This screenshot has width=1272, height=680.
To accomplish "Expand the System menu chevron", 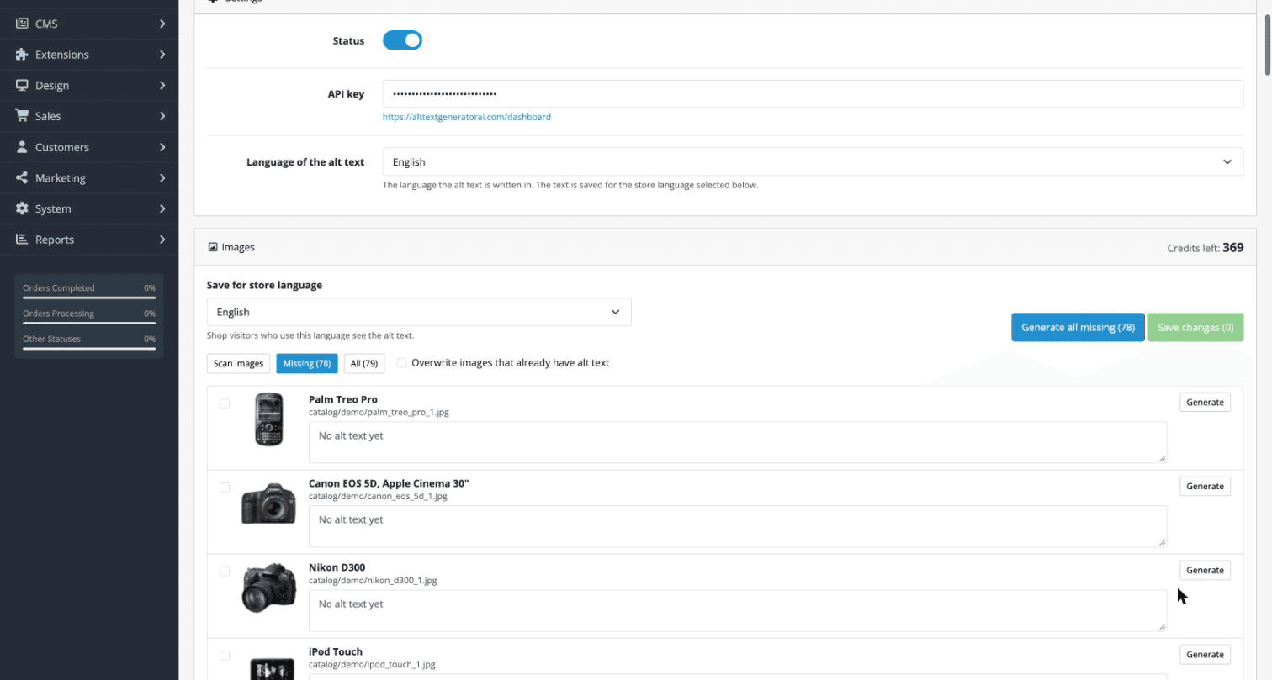I will point(162,208).
